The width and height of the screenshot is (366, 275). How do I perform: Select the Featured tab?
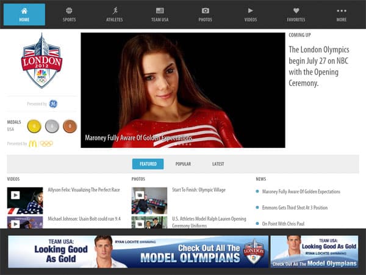148,164
